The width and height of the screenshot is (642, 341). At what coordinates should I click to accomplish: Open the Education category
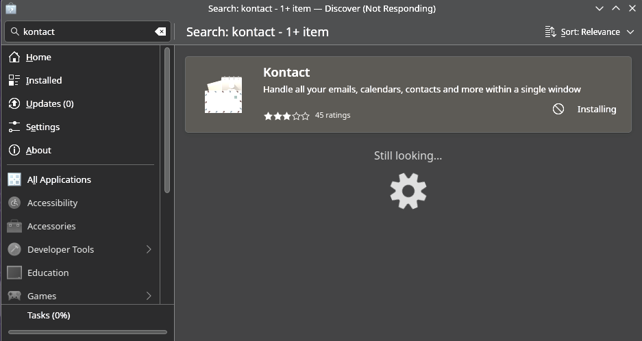(48, 273)
